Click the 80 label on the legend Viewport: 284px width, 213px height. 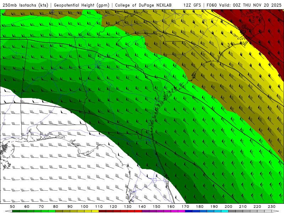(x=56, y=207)
